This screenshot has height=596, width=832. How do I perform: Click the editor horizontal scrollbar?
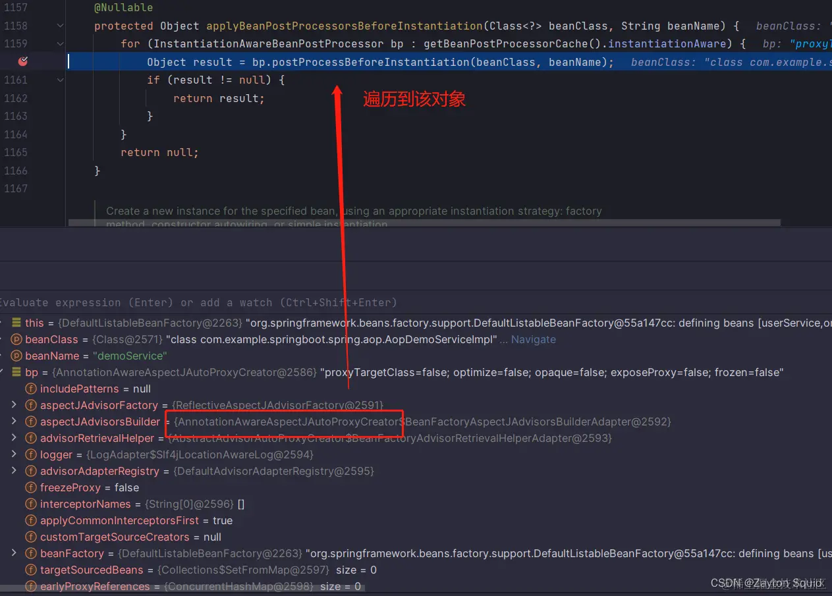(x=424, y=223)
